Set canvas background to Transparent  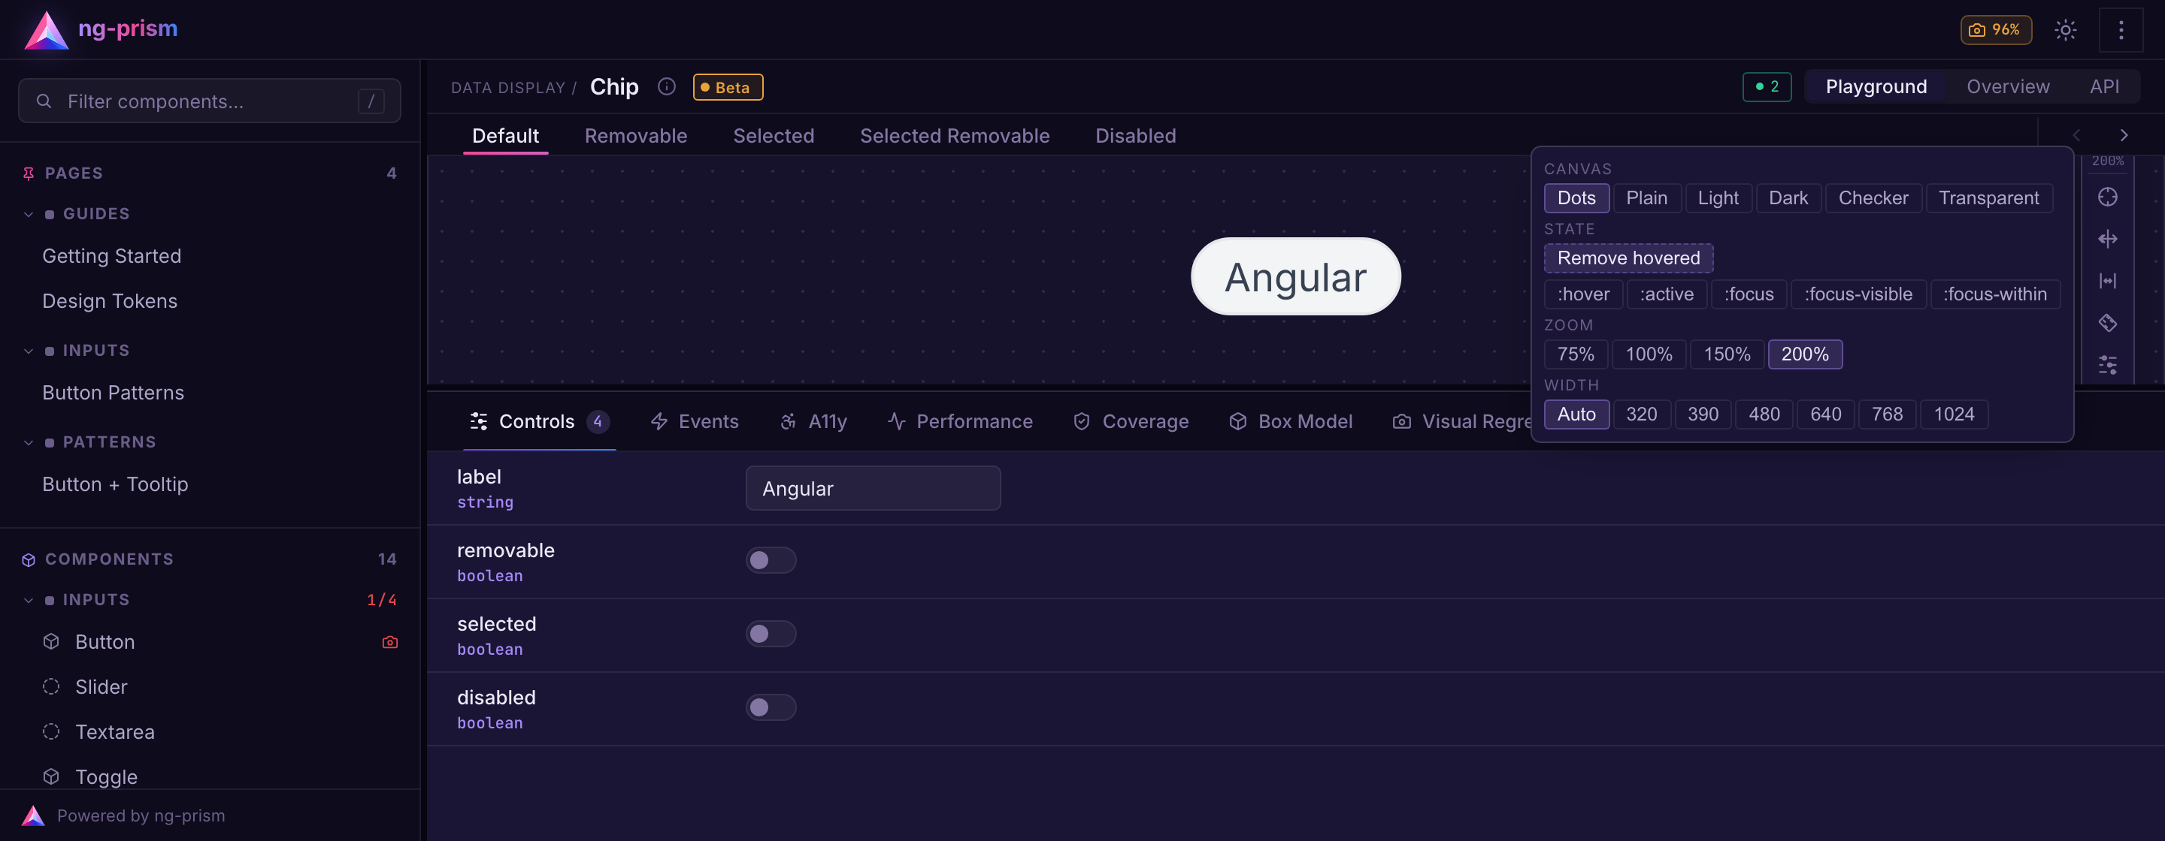1988,198
